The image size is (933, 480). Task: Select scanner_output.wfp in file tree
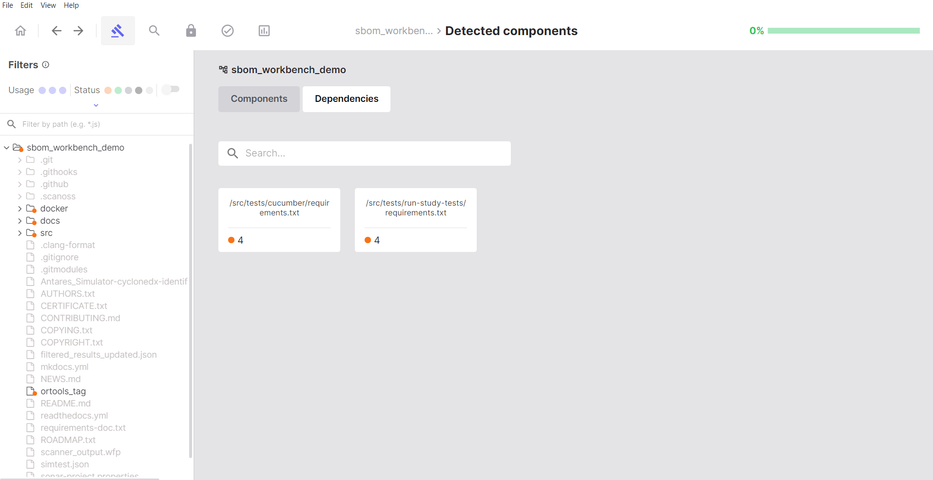tap(80, 452)
